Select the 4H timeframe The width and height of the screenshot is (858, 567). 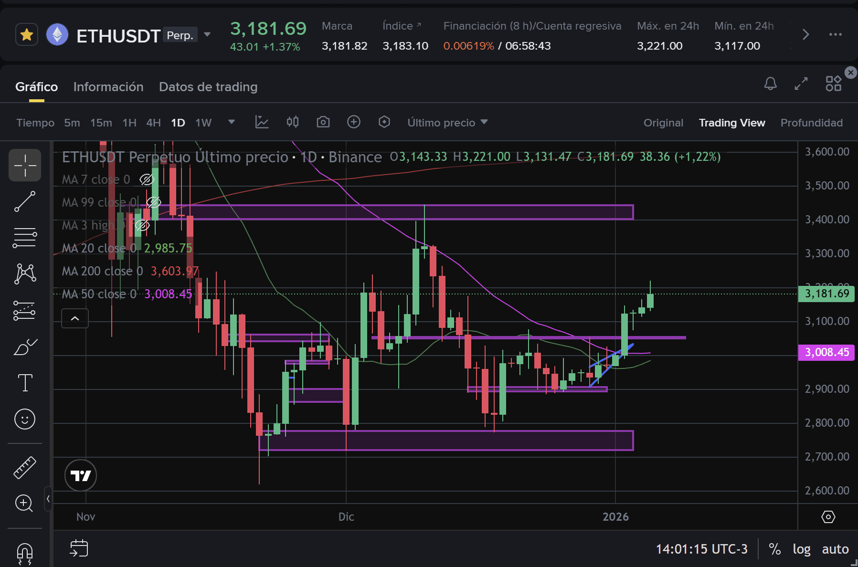pyautogui.click(x=153, y=123)
